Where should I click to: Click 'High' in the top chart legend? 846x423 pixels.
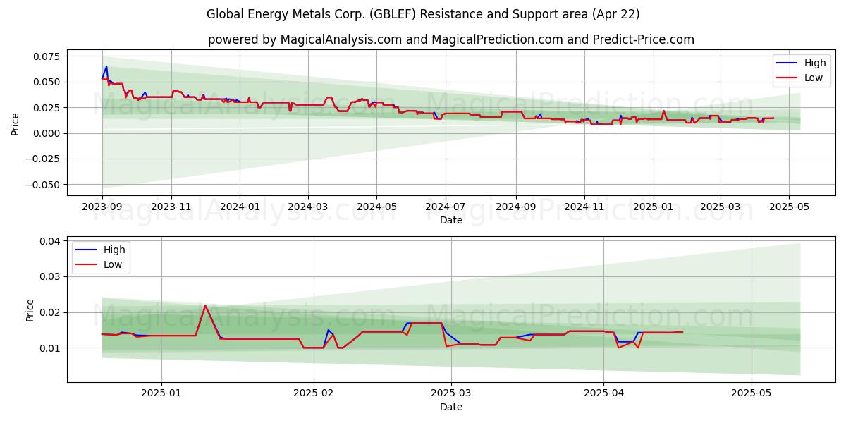(814, 63)
